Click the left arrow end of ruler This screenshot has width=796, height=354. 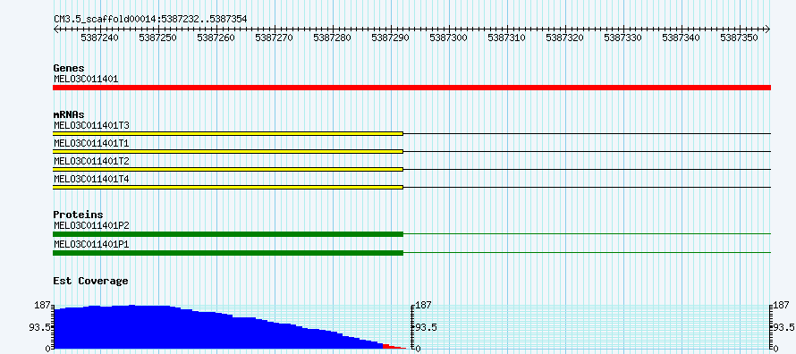[55, 29]
